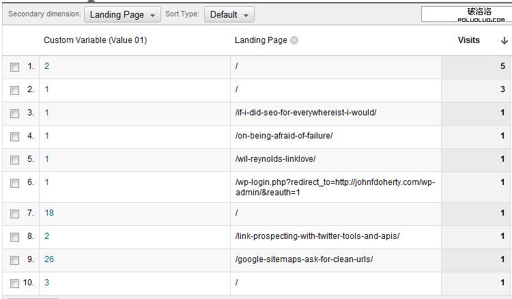Select the /wil-reynolds-linklove/ landing page cell

coord(275,159)
